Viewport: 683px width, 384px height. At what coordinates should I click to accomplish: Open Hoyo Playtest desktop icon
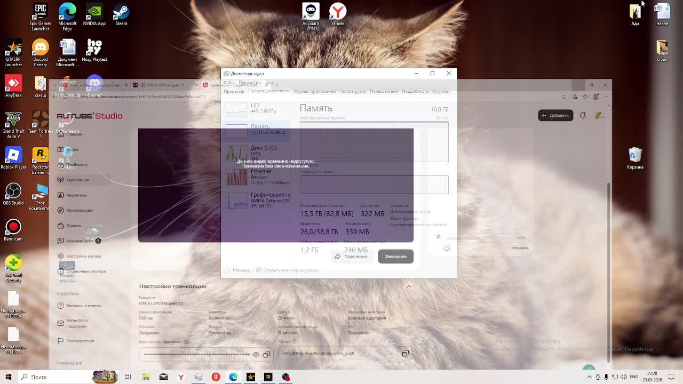coord(94,51)
